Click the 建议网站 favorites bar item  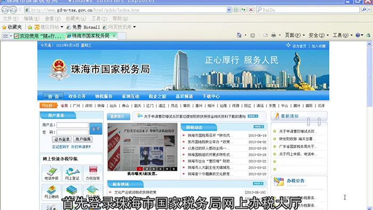click(x=49, y=27)
